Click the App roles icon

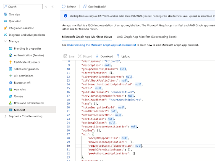(10, 90)
